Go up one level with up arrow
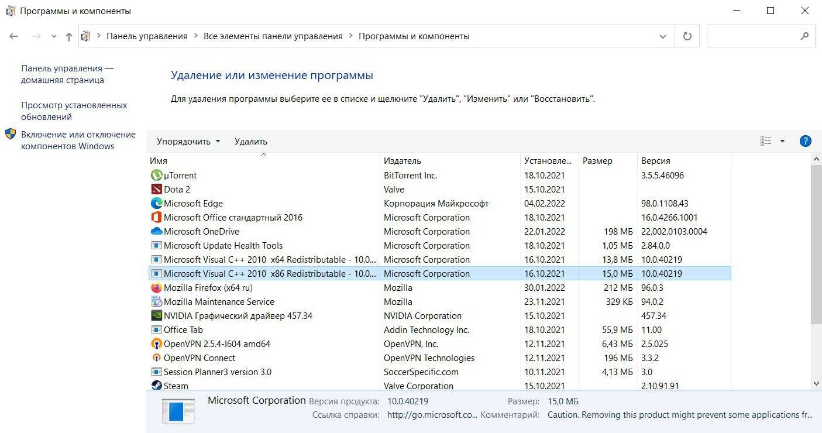This screenshot has width=822, height=433. (69, 36)
